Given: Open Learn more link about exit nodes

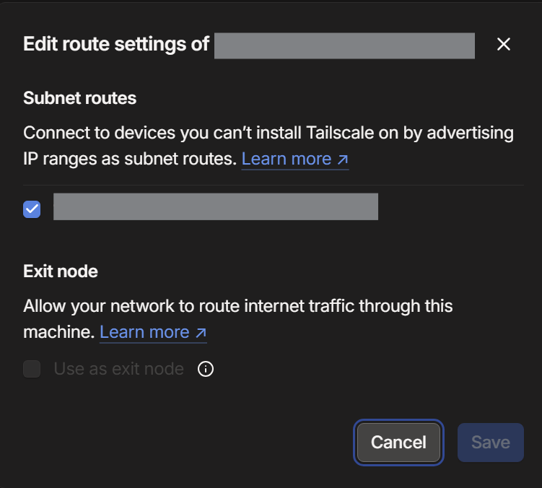Looking at the screenshot, I should [x=153, y=332].
